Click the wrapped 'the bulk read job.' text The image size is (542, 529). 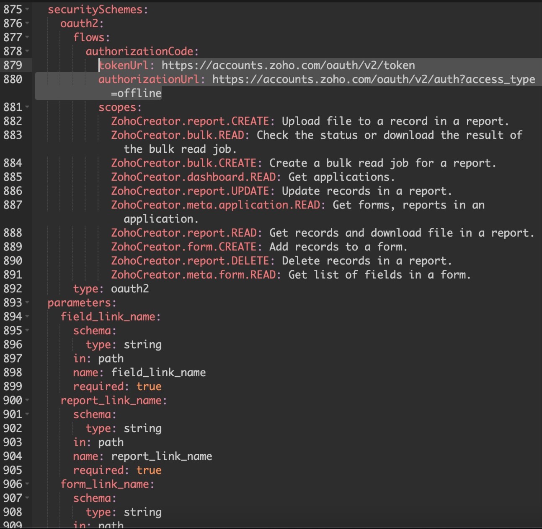[x=180, y=149]
